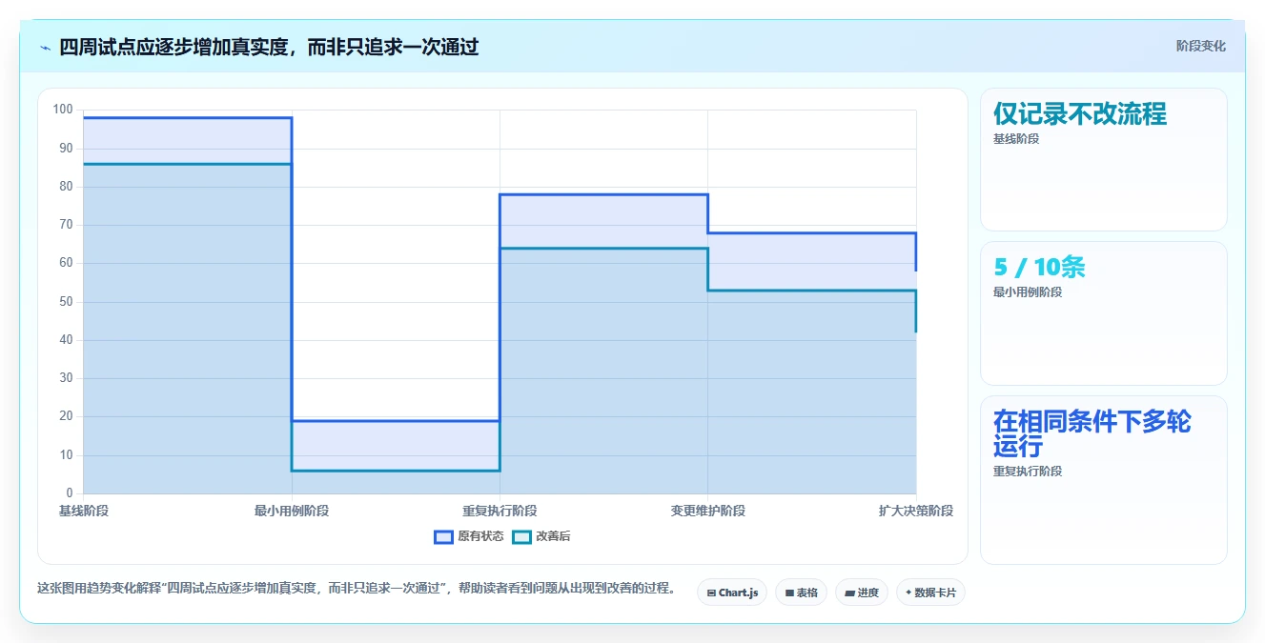The image size is (1265, 643).
Task: Click the 数据卡片 tag pill
Action: [x=930, y=593]
